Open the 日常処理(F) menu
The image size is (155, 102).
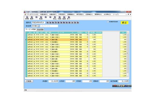point(62,14)
